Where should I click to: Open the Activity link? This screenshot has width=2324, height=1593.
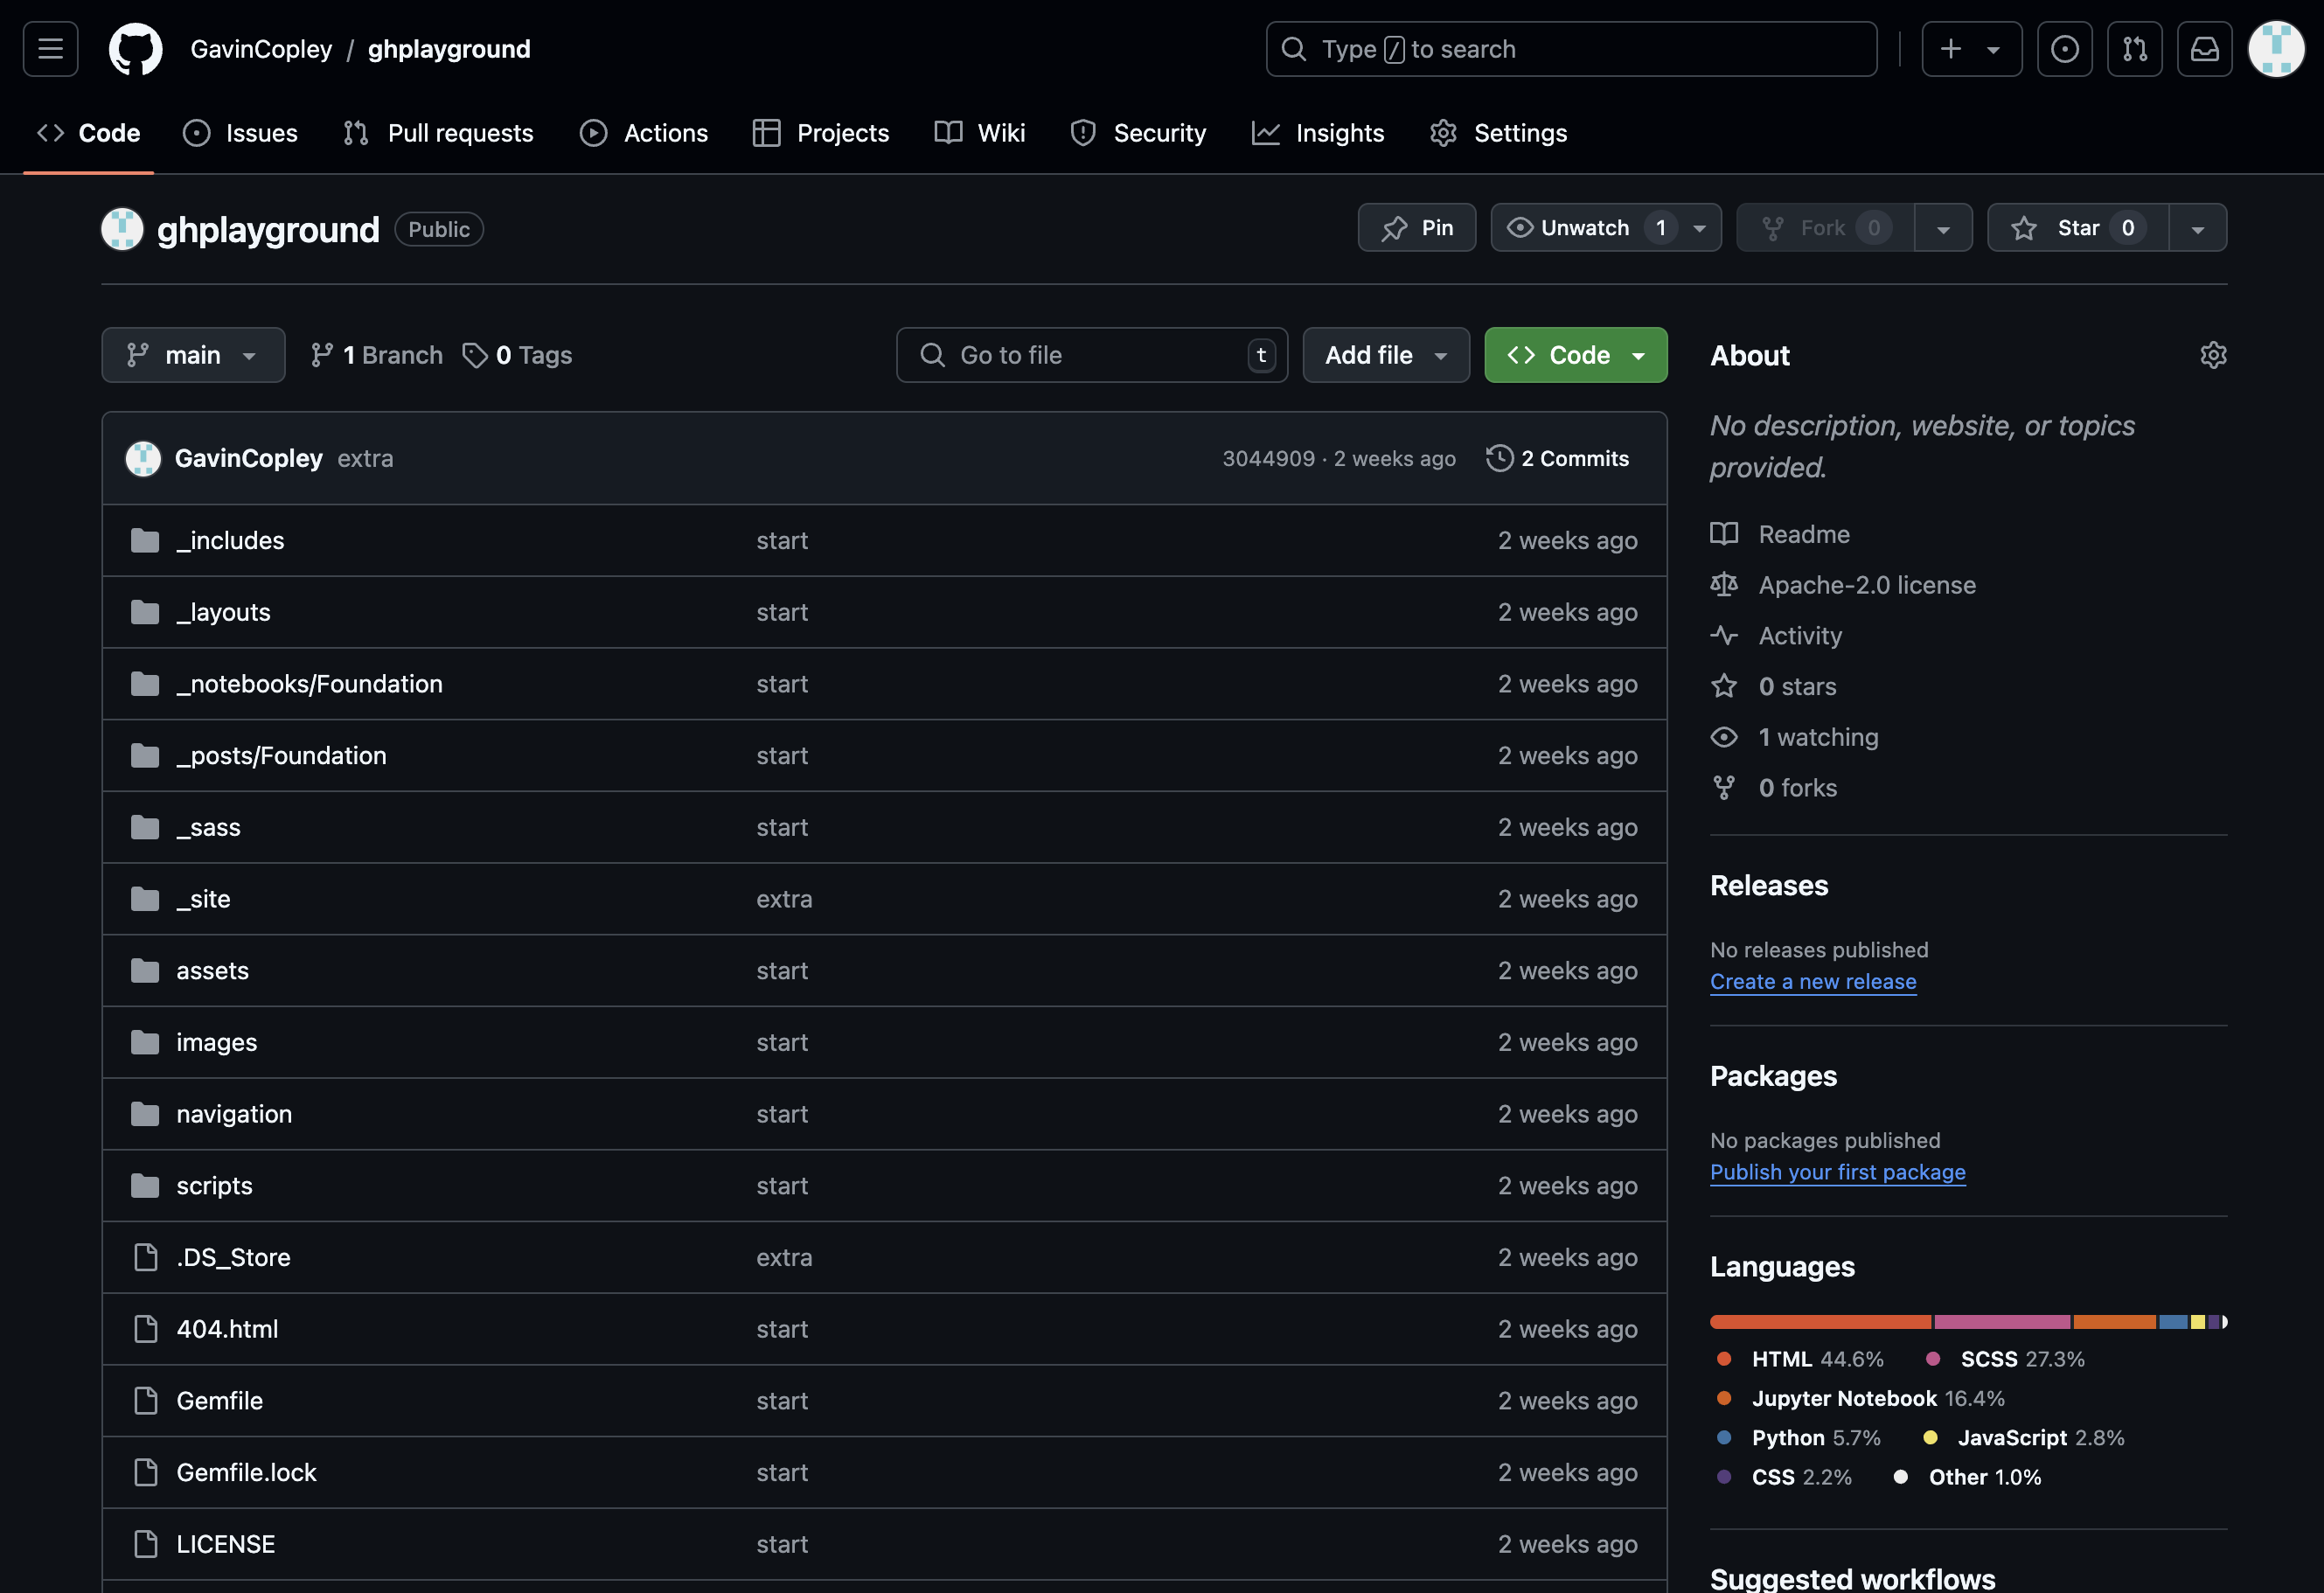(x=1776, y=636)
